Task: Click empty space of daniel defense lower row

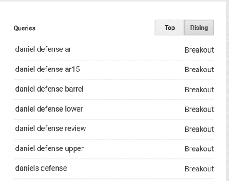Action: (x=134, y=110)
